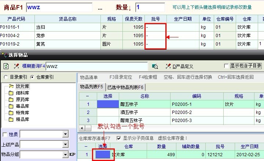The width and height of the screenshot is (264, 161).
Task: Expand the 上级产品 dropdown
Action: 65,144
